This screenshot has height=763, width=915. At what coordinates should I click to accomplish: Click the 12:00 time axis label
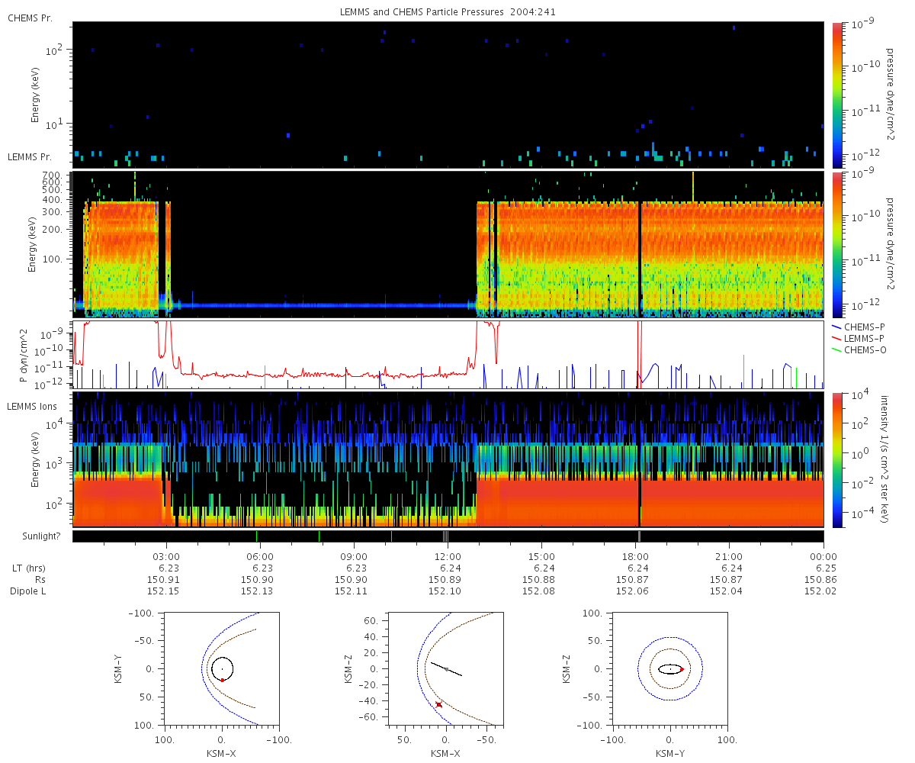point(448,555)
